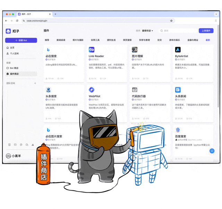Click the star count on ByteArtist card
Image resolution: width=222 pixels, height=209 pixels.
click(x=189, y=78)
